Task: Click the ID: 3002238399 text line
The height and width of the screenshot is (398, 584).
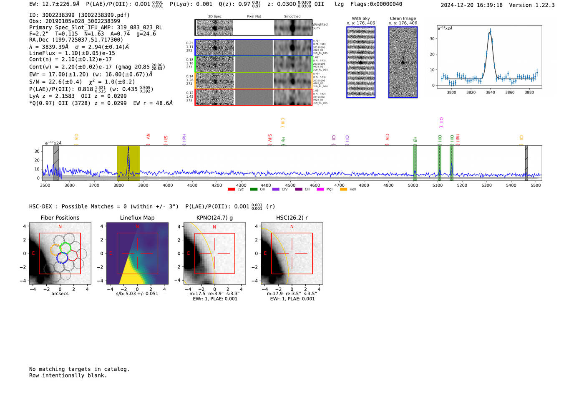Action: [79, 15]
